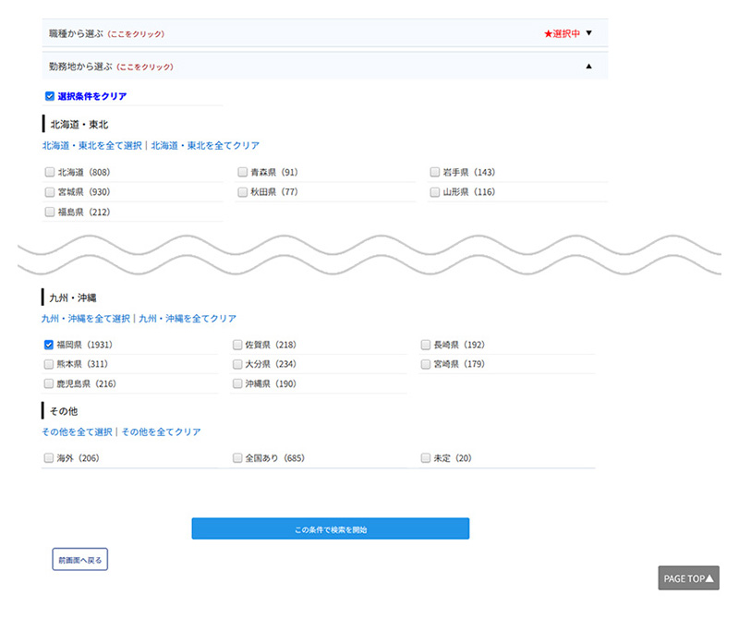Image resolution: width=739 pixels, height=619 pixels.
Task: Check the 沖縄県 (190) checkbox
Action: pos(237,383)
